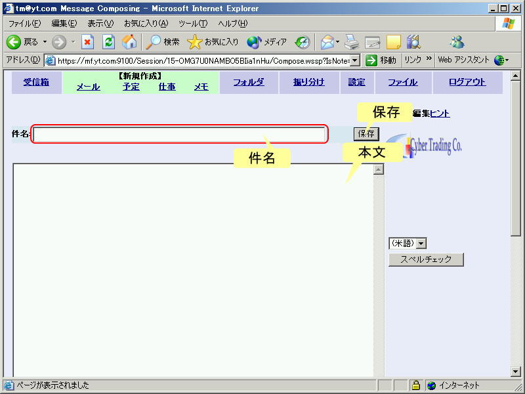Open Favorites (お気に入り) star icon
Viewport: 525px width, 394px height.
[195, 42]
